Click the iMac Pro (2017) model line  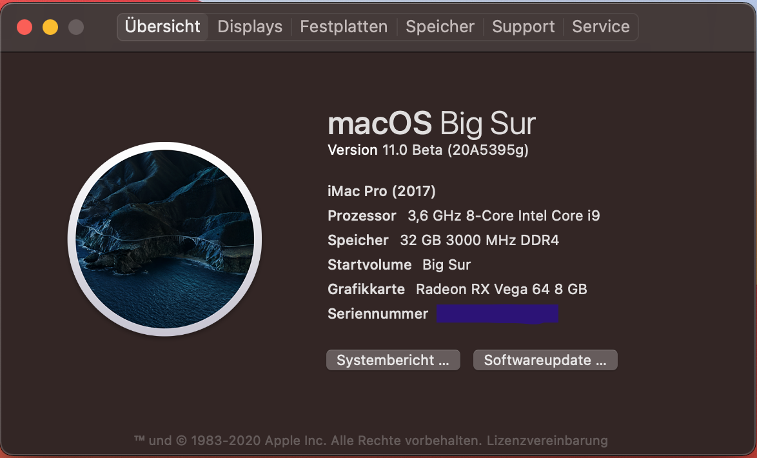click(x=382, y=192)
